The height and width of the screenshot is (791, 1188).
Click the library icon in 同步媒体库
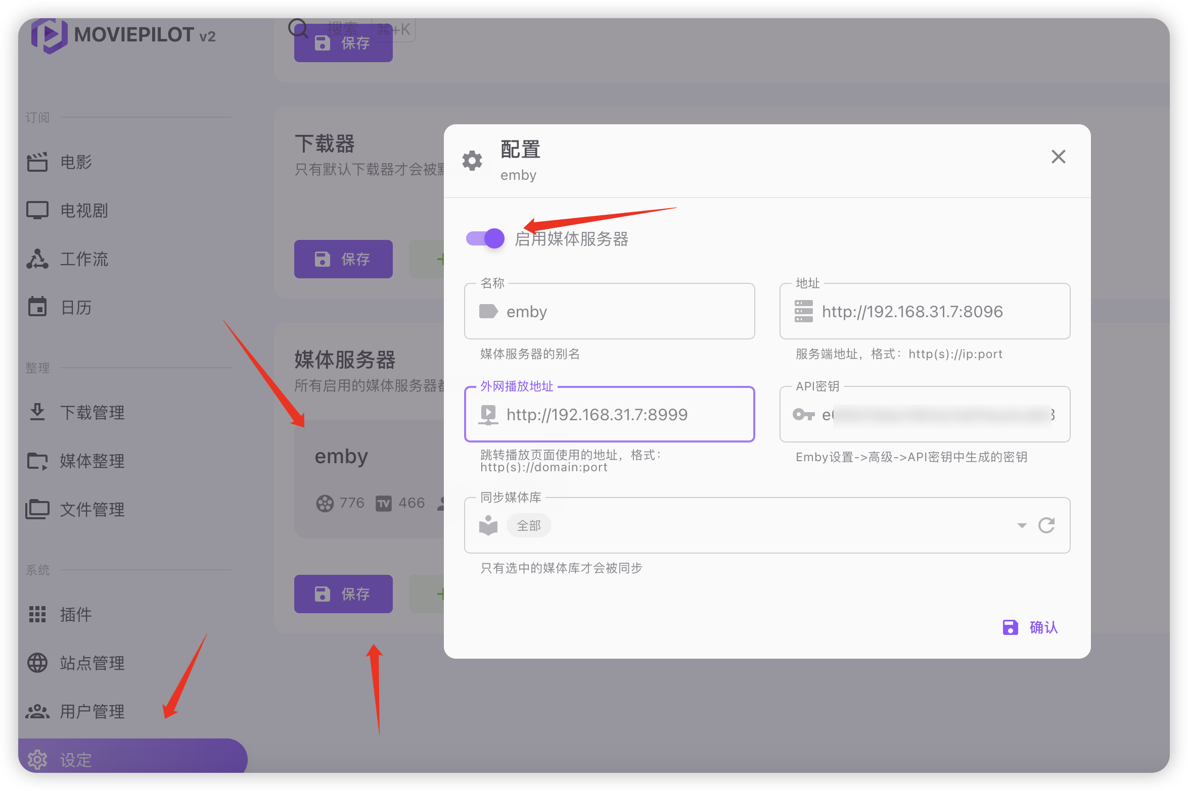pyautogui.click(x=488, y=525)
